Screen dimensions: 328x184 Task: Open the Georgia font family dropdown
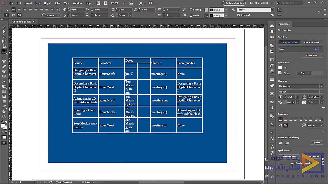click(x=321, y=86)
